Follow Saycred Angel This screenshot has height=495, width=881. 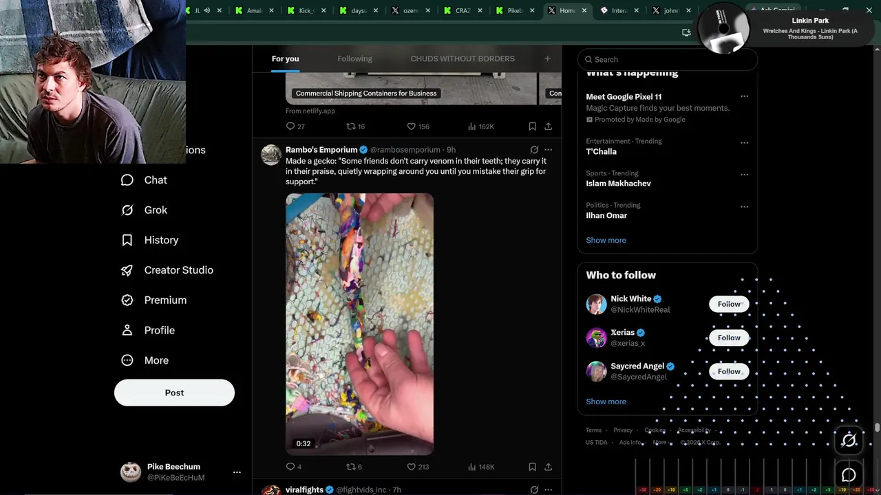tap(729, 371)
